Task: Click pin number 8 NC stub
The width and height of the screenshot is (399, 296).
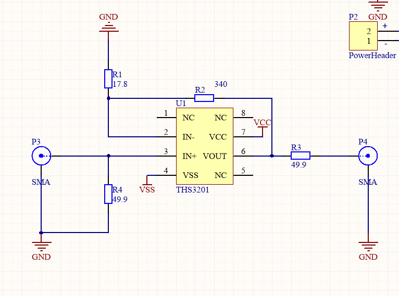Action: pyautogui.click(x=243, y=117)
